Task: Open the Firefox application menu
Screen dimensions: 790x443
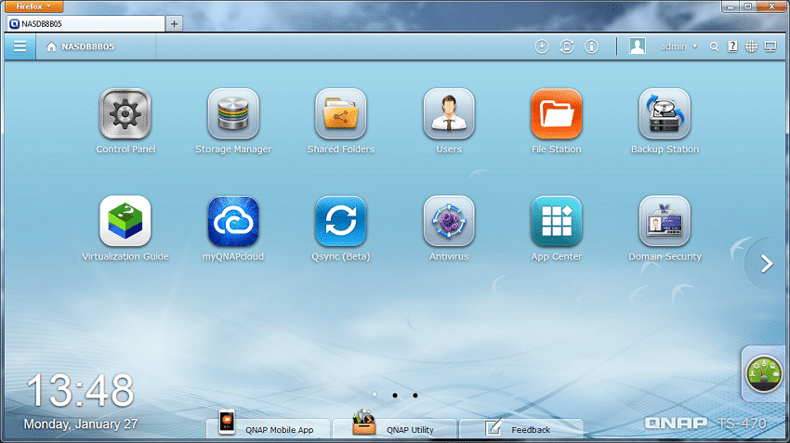Action: pyautogui.click(x=33, y=7)
